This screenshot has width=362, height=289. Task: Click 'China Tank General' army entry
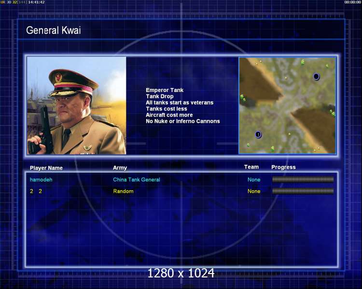pos(137,180)
